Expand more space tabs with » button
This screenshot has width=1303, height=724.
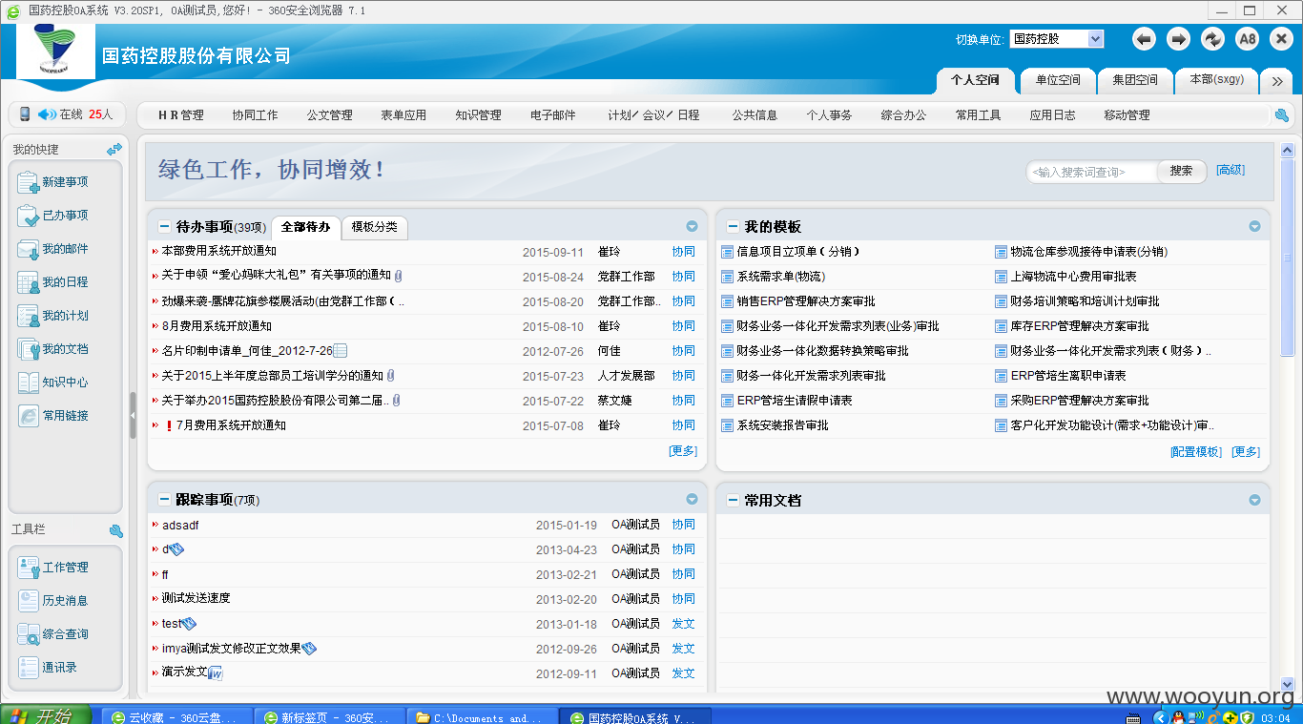(1277, 81)
